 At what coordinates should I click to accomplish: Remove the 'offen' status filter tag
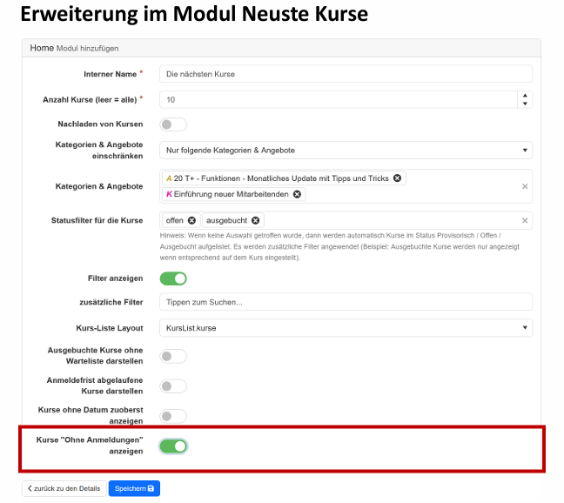click(191, 220)
